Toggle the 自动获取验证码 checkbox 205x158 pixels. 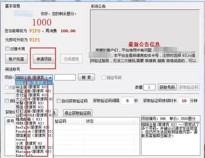(58, 101)
